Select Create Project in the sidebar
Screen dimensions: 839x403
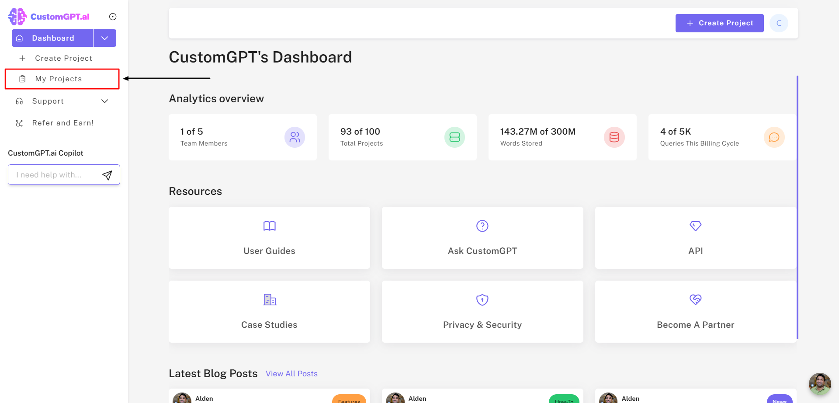click(64, 58)
